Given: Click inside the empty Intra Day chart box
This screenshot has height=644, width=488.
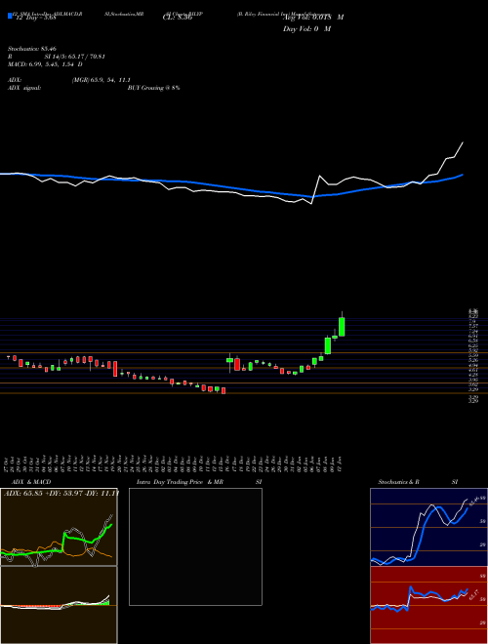Looking at the screenshot, I should tap(195, 546).
